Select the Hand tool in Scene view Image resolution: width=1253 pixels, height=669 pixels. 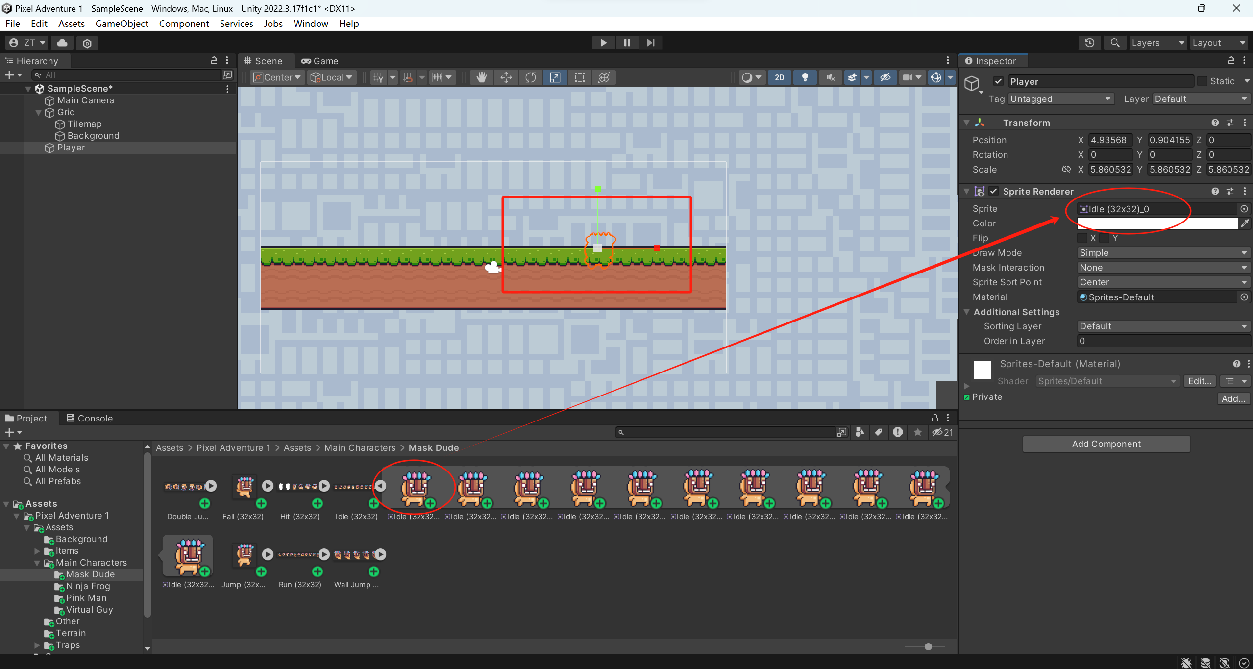coord(481,77)
